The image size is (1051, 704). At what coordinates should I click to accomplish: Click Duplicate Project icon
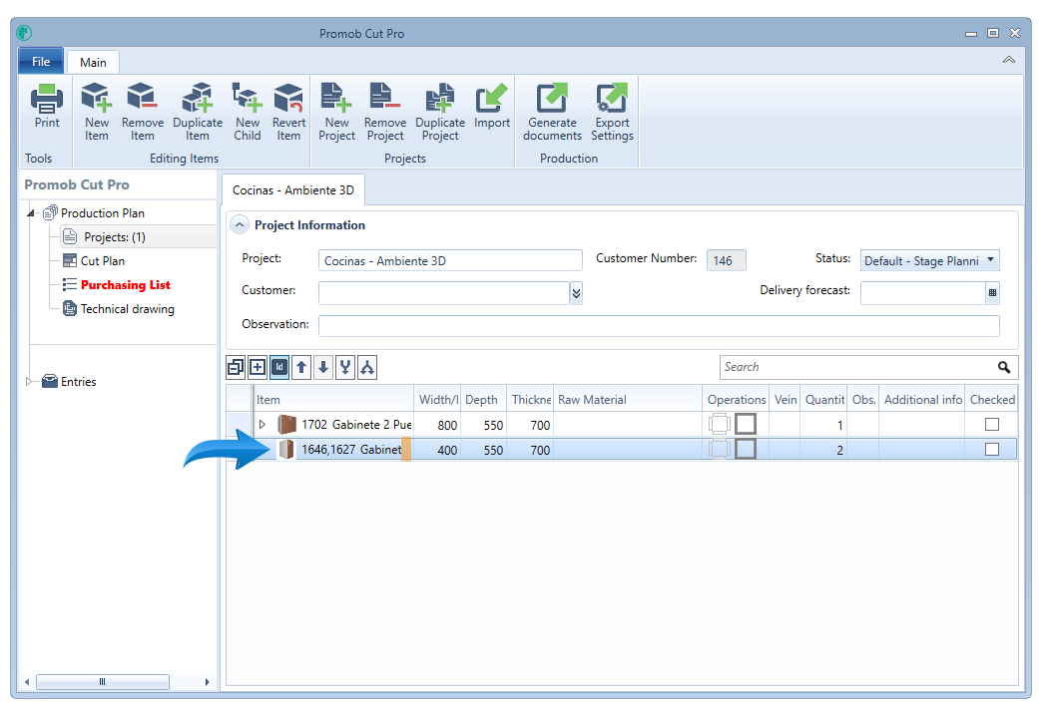coord(440,98)
